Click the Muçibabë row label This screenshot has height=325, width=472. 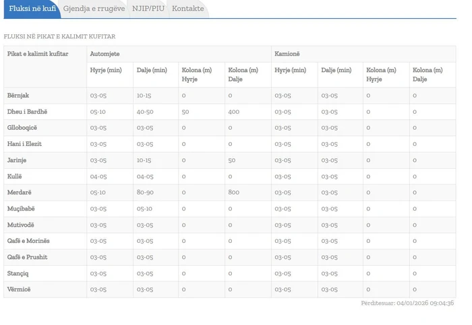click(21, 209)
